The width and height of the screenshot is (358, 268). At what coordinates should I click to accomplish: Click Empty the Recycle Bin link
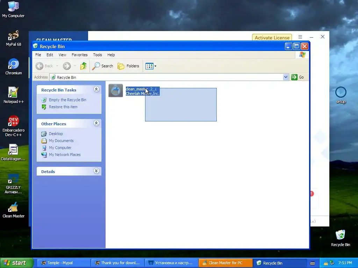pyautogui.click(x=67, y=100)
